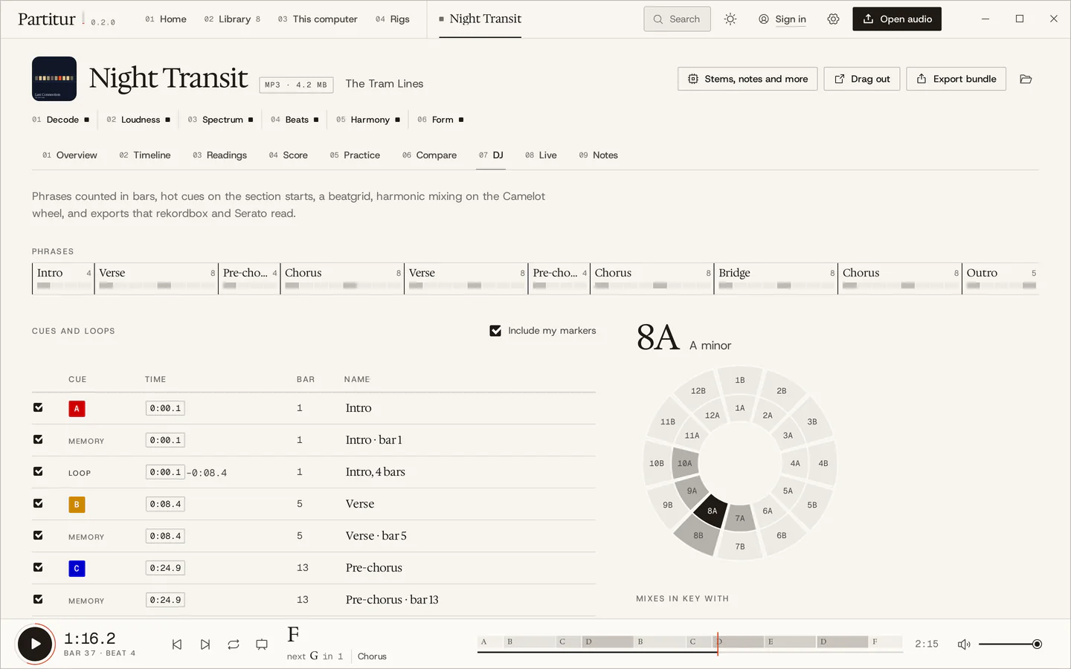
Task: Uncheck the Intro, 4 bars loop row
Action: click(38, 471)
